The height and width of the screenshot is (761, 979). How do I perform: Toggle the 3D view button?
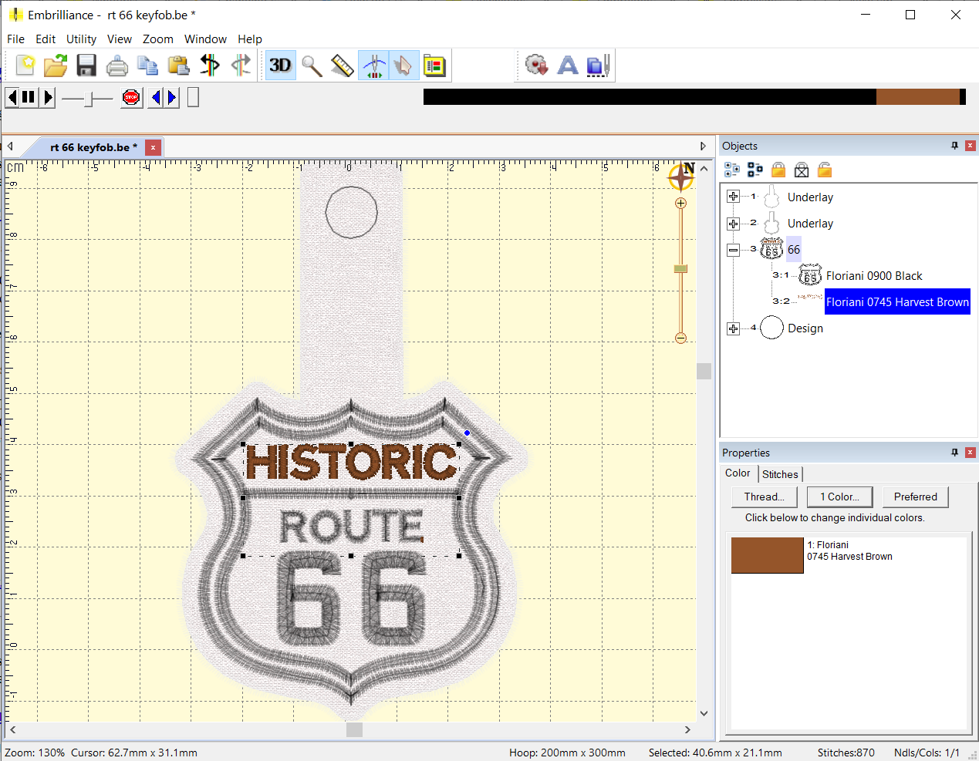[280, 66]
